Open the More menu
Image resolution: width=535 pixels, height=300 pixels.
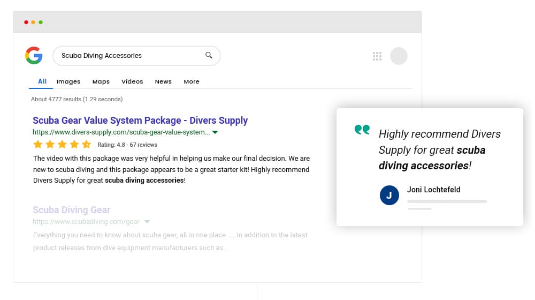pyautogui.click(x=192, y=81)
